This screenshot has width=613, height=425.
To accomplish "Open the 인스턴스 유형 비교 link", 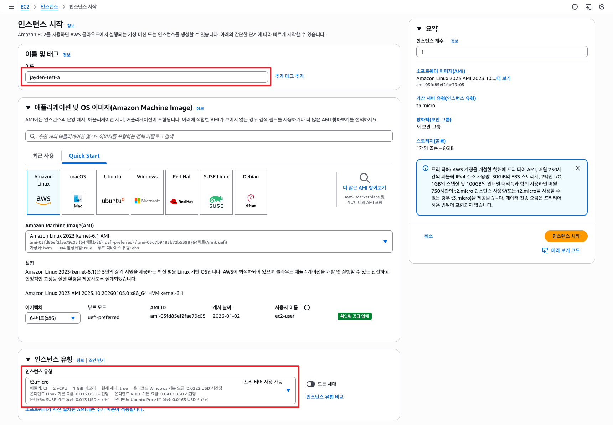I will click(x=325, y=397).
